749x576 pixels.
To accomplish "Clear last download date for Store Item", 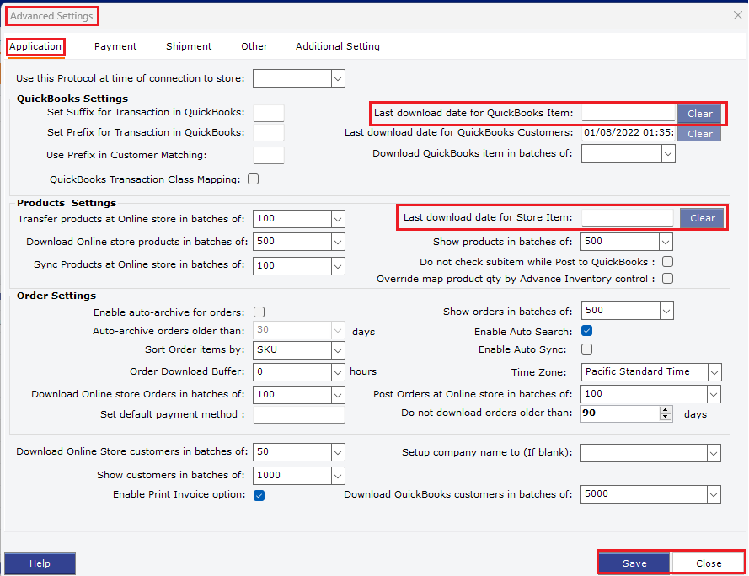I will 702,218.
